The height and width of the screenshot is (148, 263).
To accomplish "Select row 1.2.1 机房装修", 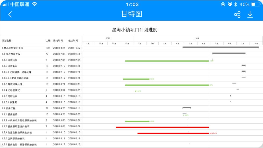I will coord(131,114).
